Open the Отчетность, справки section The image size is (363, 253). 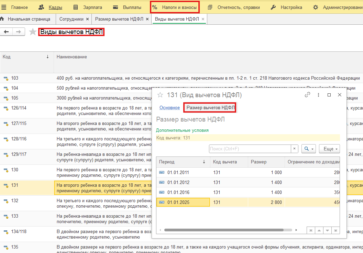point(239,8)
